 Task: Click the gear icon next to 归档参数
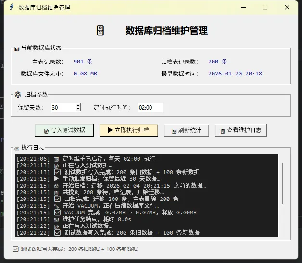tap(18, 95)
